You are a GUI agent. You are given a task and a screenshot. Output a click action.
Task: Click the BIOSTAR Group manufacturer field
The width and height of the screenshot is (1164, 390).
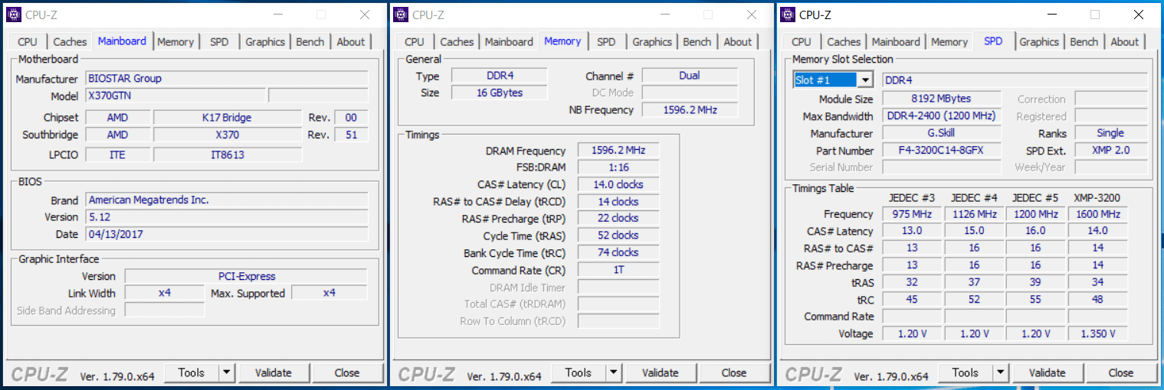click(x=227, y=79)
